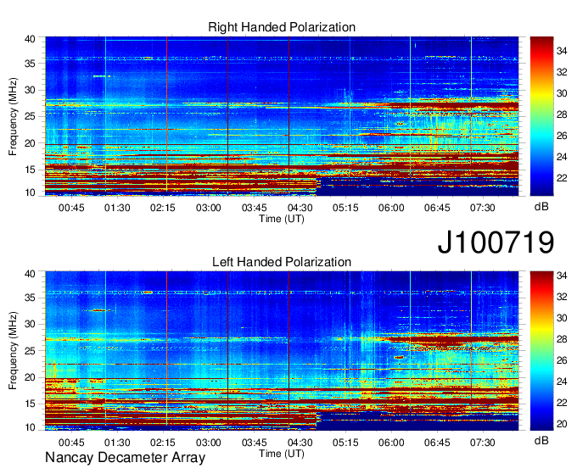Image resolution: width=577 pixels, height=468 pixels.
Task: Click the 04:30 time tick of Left Handed plot
Action: click(x=300, y=443)
